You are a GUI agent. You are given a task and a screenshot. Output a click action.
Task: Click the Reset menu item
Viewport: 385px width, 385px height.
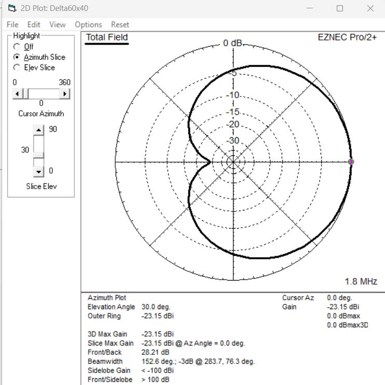click(120, 24)
